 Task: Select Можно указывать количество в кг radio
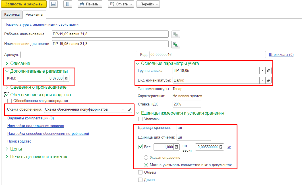(146, 165)
